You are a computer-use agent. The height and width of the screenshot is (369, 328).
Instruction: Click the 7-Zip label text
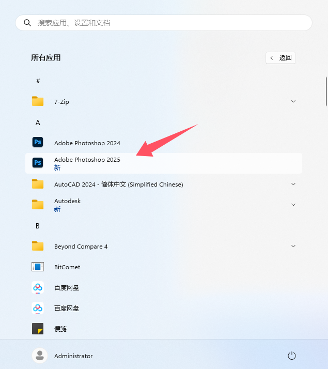[61, 102]
